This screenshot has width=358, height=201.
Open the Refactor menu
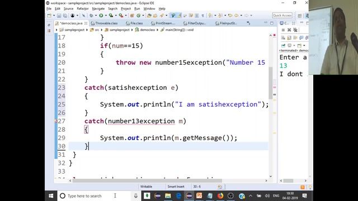click(83, 9)
